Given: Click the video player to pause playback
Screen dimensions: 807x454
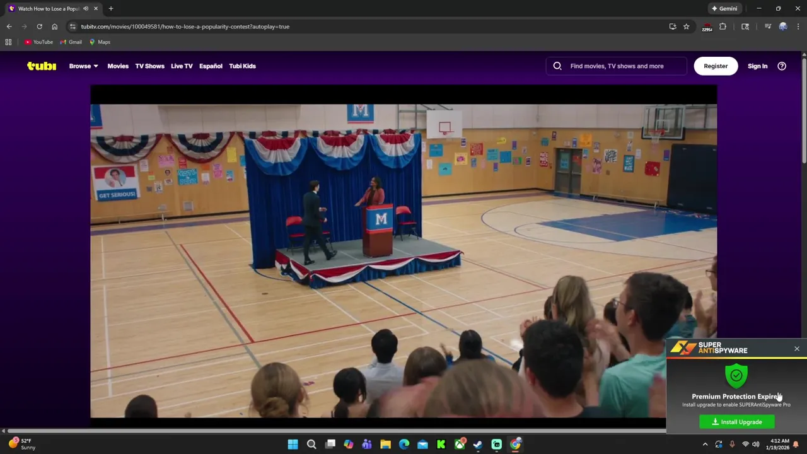Looking at the screenshot, I should (403, 252).
